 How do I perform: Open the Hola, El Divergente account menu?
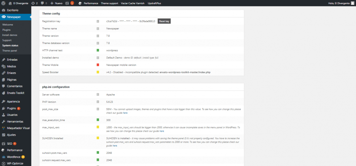click(x=341, y=3)
